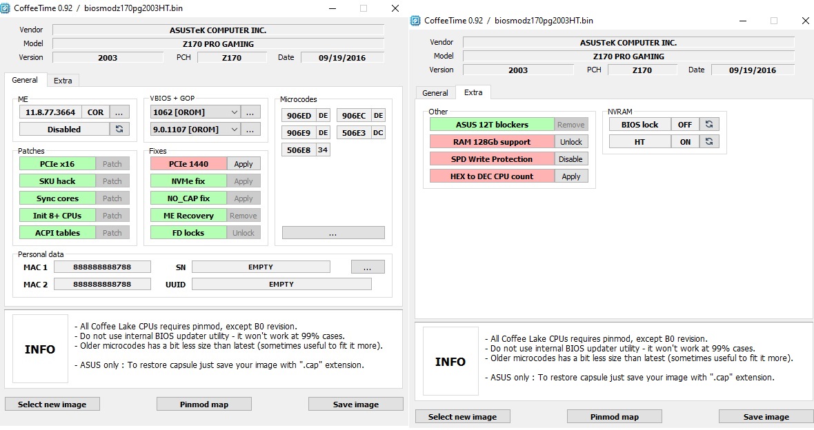Click Save image in left window
This screenshot has height=430, width=814.
click(x=355, y=404)
